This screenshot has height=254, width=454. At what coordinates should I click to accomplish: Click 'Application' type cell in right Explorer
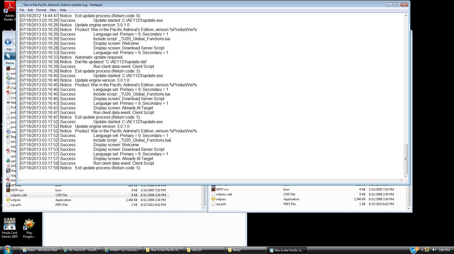pyautogui.click(x=291, y=199)
